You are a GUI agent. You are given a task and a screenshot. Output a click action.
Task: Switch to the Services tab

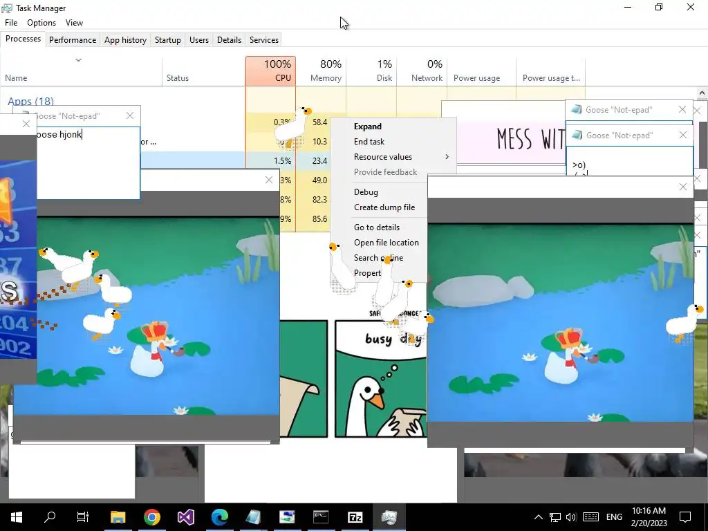coord(264,39)
